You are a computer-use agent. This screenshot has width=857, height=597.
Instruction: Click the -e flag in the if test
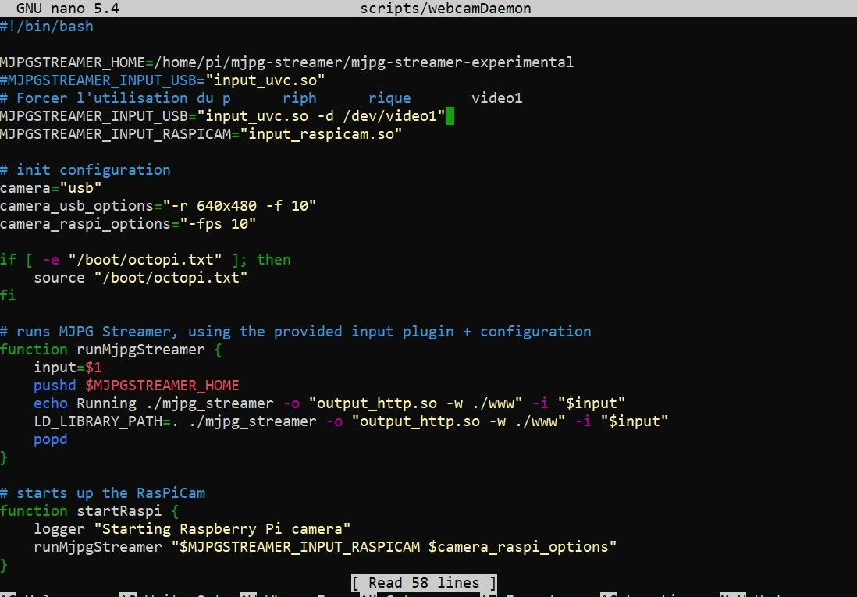coord(51,260)
